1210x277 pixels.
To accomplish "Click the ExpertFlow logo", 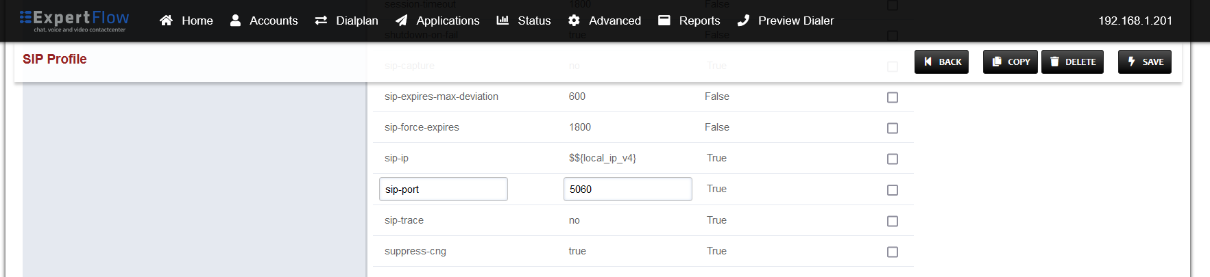I will [74, 21].
